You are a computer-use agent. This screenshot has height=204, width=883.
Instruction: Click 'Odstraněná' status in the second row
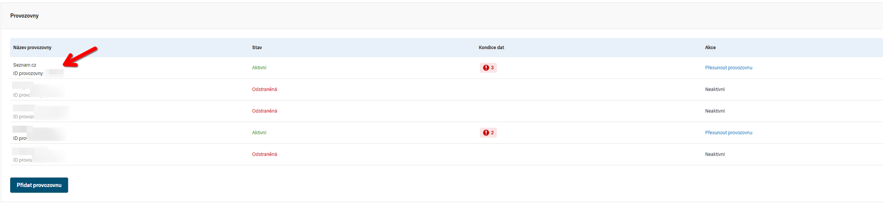coord(264,89)
